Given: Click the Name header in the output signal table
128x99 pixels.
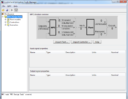Looking at the screenshot, I should (37, 75).
